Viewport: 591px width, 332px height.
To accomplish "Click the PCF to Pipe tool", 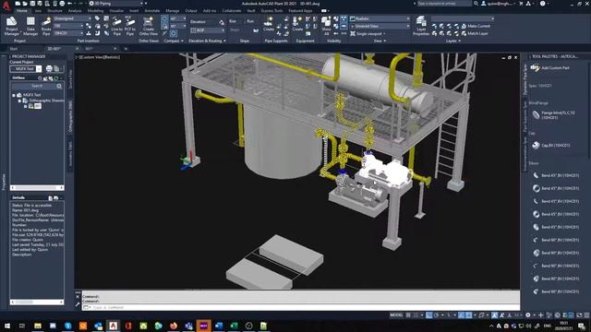I will (x=130, y=26).
